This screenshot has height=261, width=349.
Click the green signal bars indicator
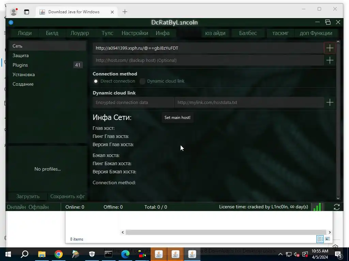[317, 207]
